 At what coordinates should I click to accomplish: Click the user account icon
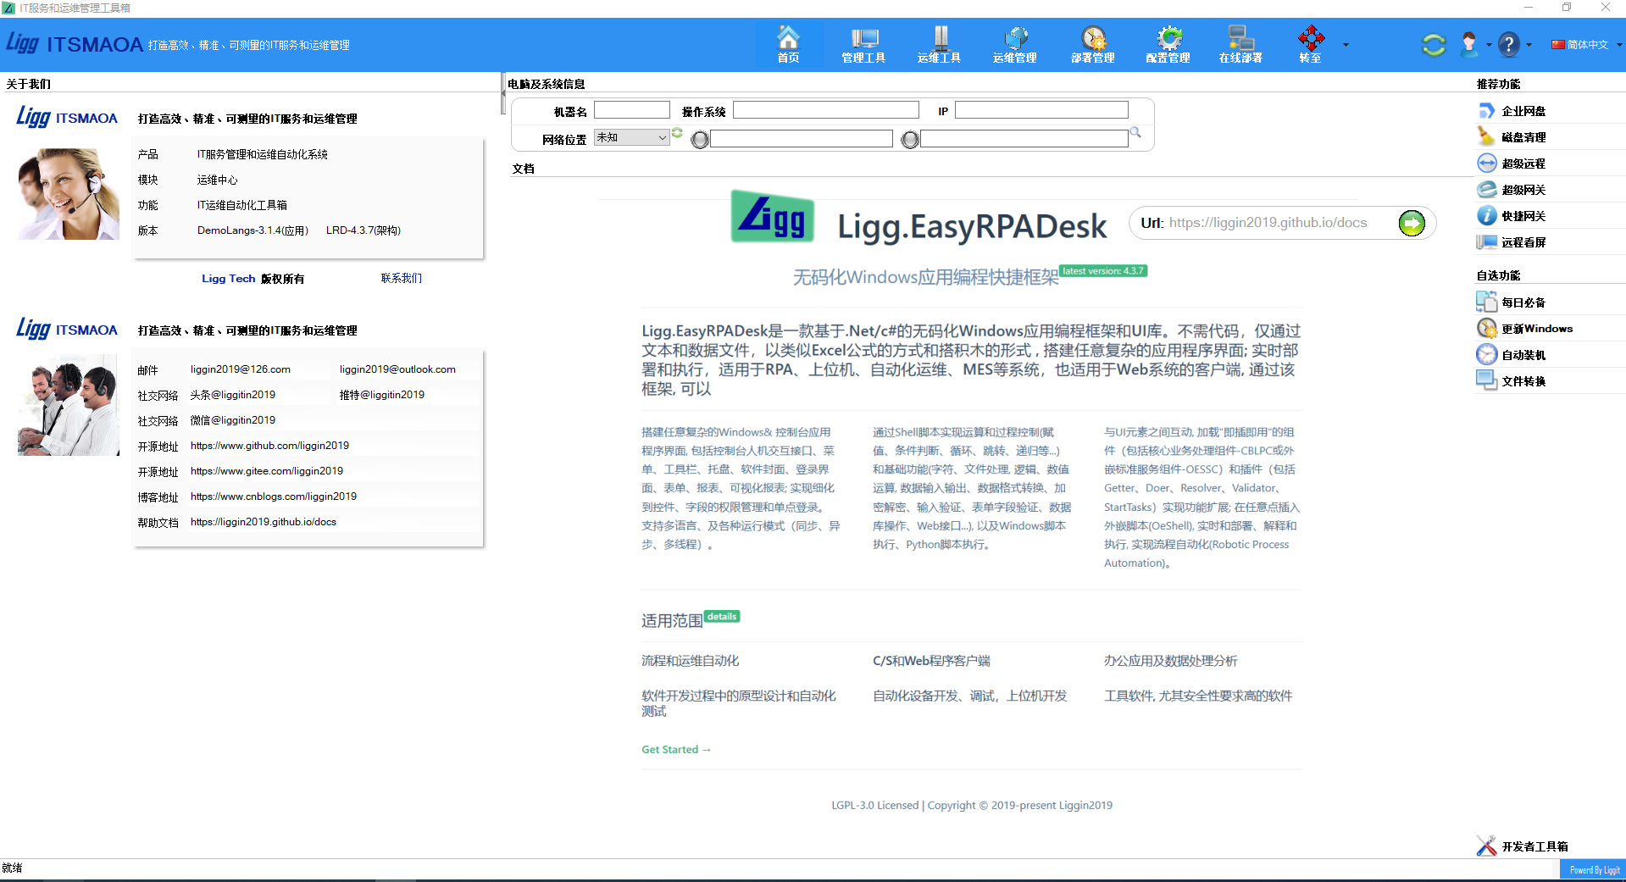[x=1469, y=44]
